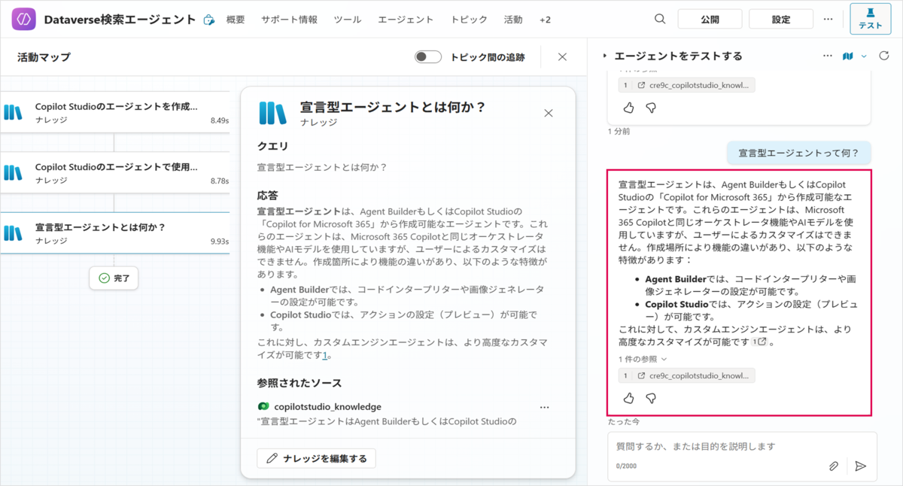Click the green copilotstudio_knowledge source icon
The width and height of the screenshot is (903, 486).
tap(263, 406)
